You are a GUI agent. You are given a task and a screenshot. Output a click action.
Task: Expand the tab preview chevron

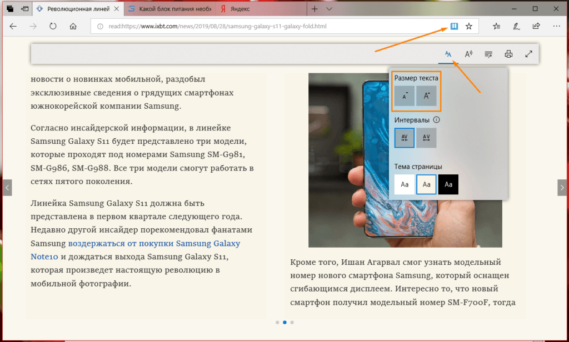(x=329, y=9)
